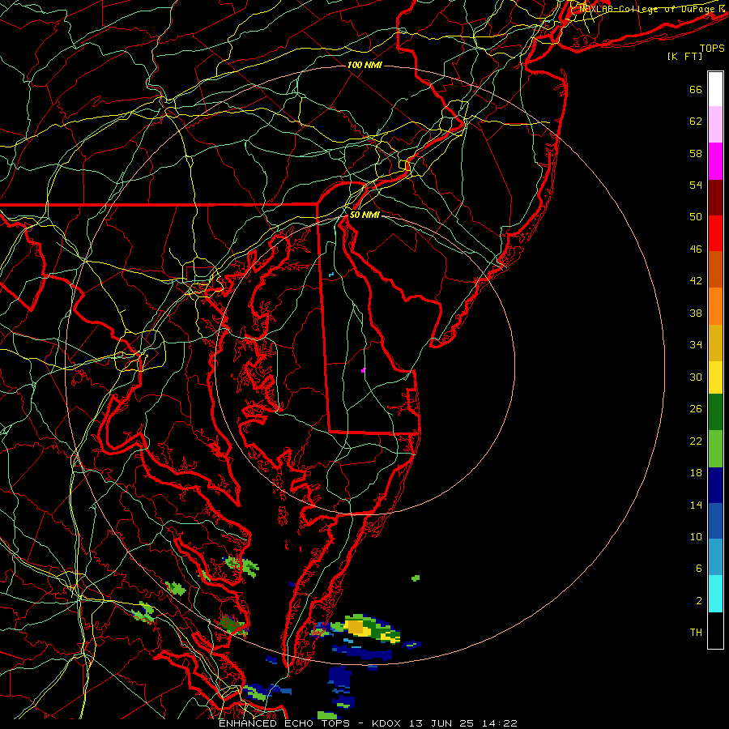This screenshot has width=729, height=729.
Task: Click the legend value 50
Action: [696, 217]
